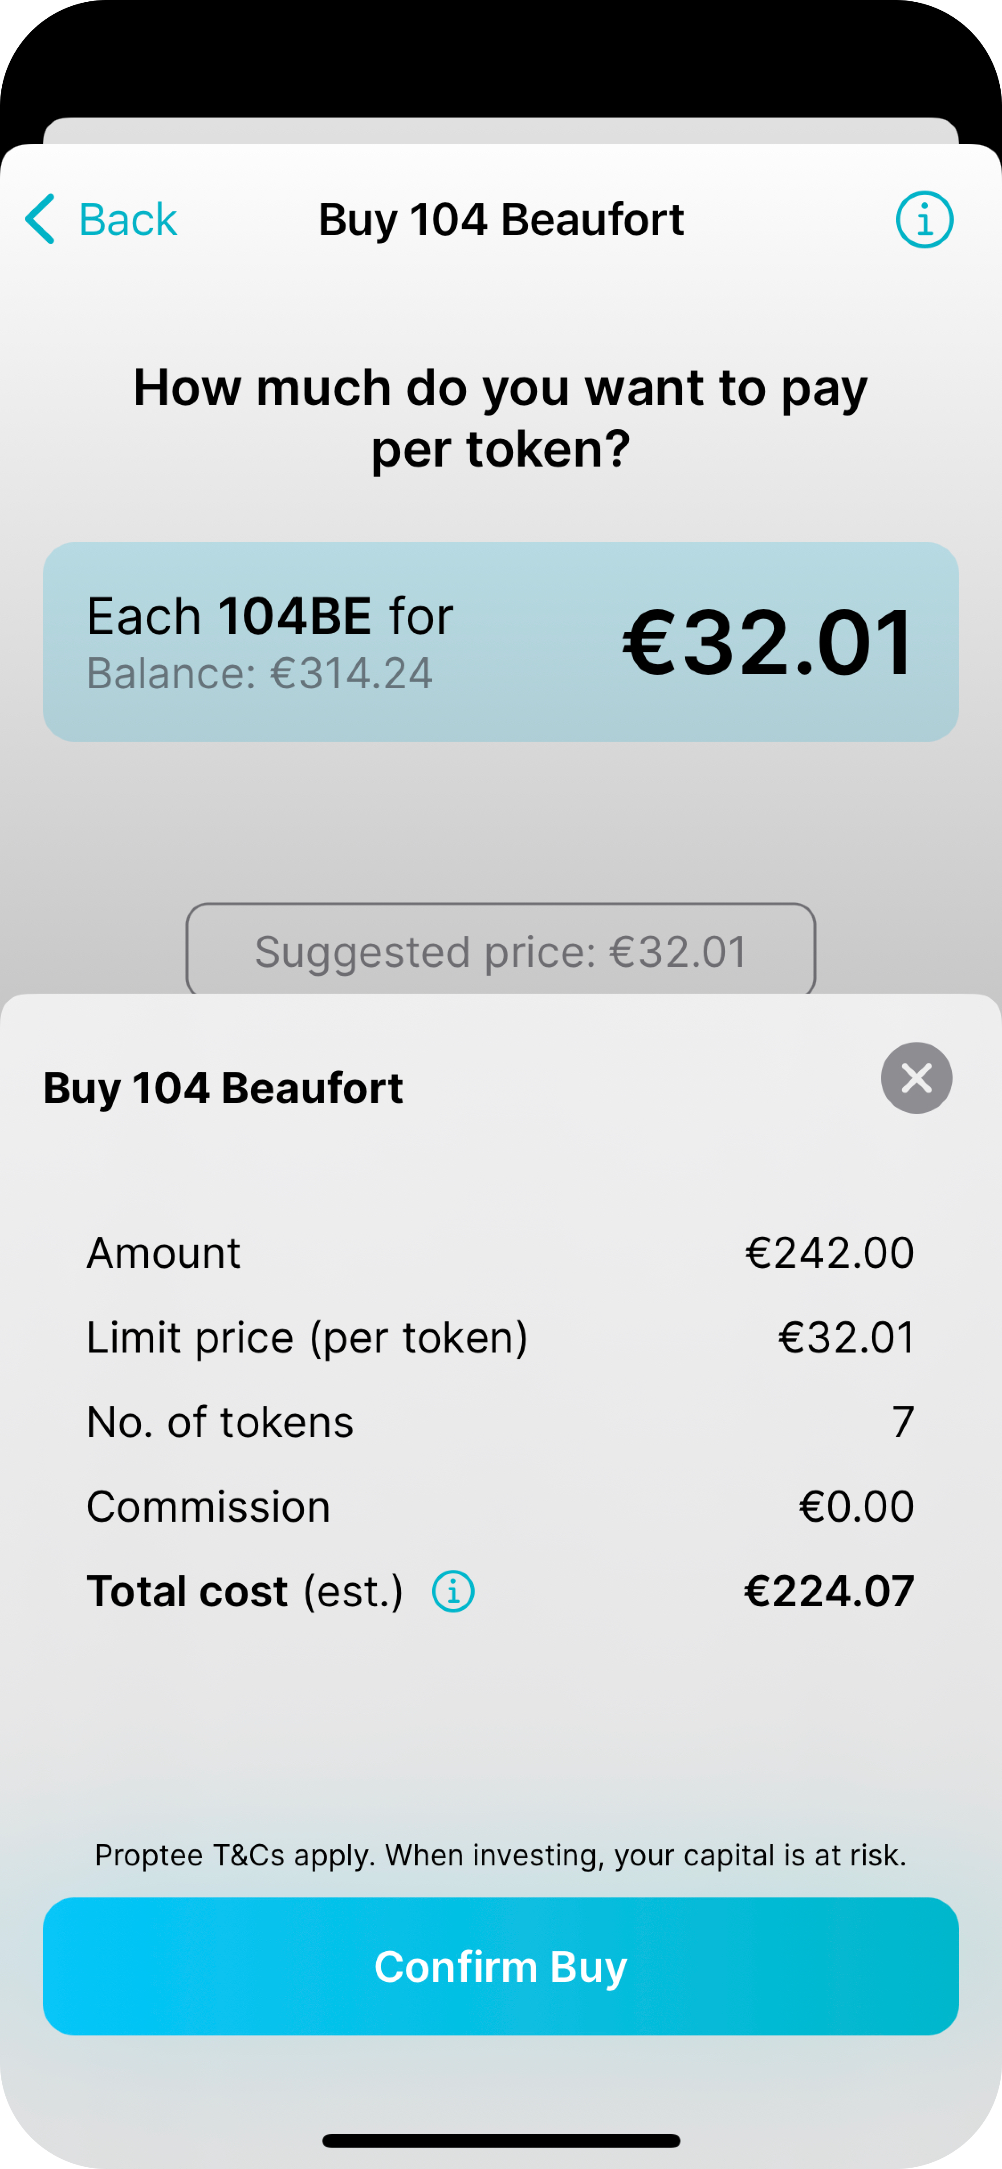
Task: Tap the Back text label
Action: click(x=127, y=220)
